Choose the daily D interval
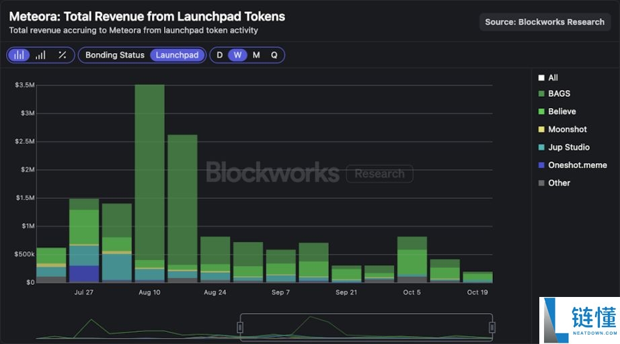 pyautogui.click(x=219, y=55)
